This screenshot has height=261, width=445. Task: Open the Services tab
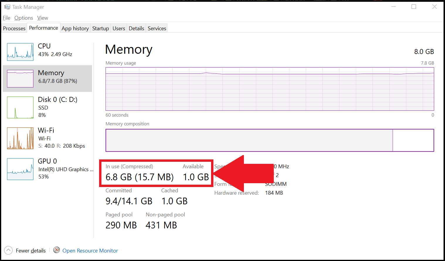(157, 28)
